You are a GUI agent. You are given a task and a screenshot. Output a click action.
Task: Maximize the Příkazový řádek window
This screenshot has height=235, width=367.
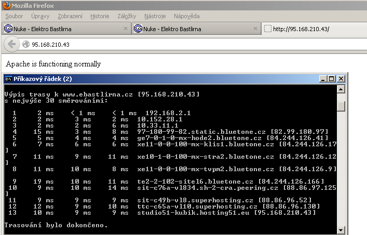point(332,79)
